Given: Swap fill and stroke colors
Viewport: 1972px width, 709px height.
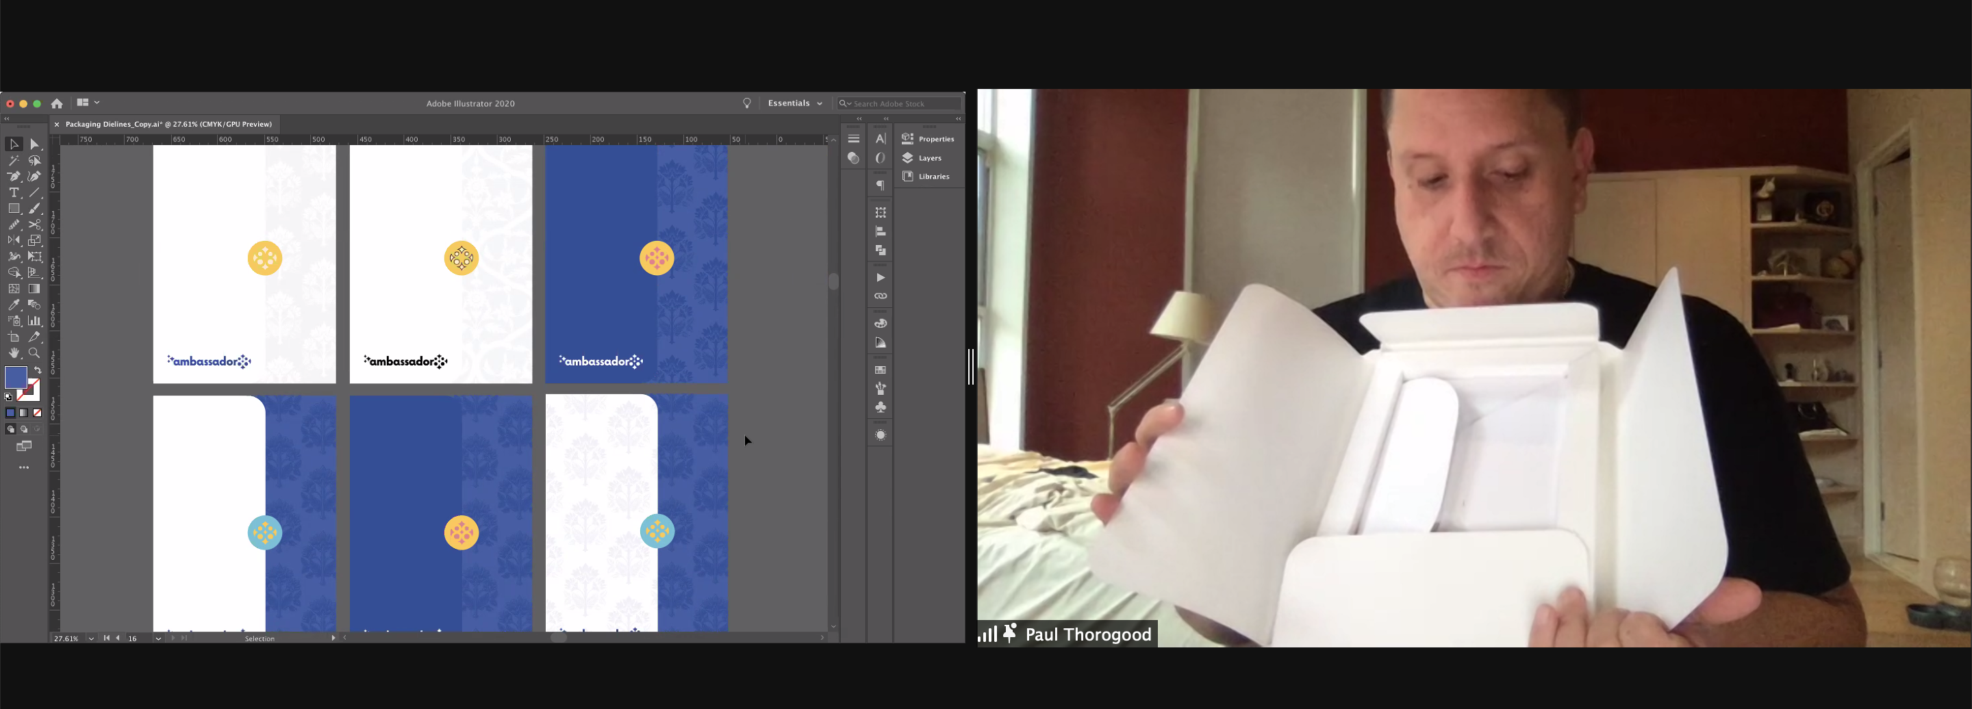Looking at the screenshot, I should [x=38, y=370].
